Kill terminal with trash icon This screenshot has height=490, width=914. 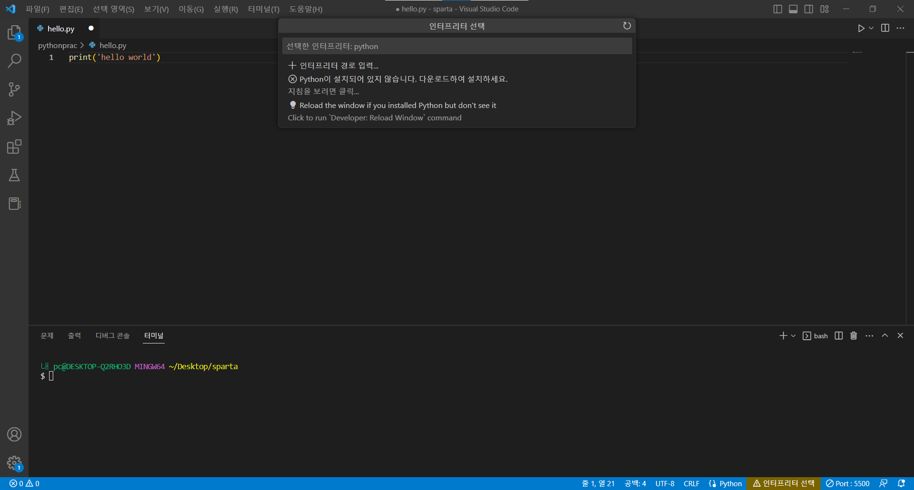(854, 336)
